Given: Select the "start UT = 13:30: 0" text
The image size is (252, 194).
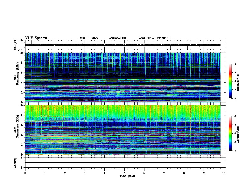Looking at the screenshot, I should click(x=154, y=38).
